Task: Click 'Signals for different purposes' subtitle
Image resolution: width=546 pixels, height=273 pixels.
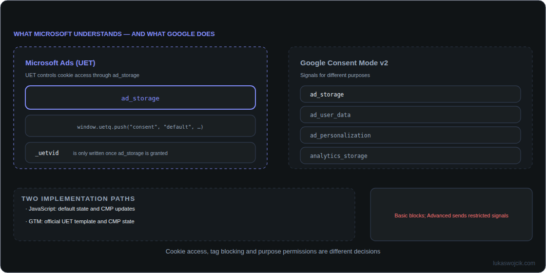Action: 335,75
